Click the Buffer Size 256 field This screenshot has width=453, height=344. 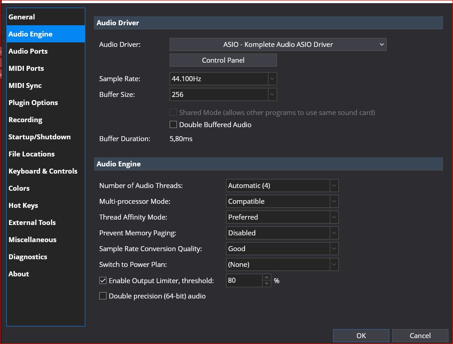(x=219, y=94)
